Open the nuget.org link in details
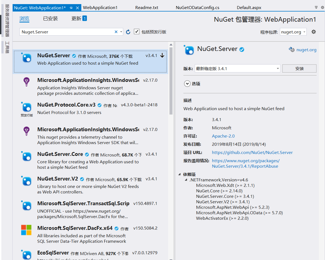325x260 pixels. click(x=306, y=50)
